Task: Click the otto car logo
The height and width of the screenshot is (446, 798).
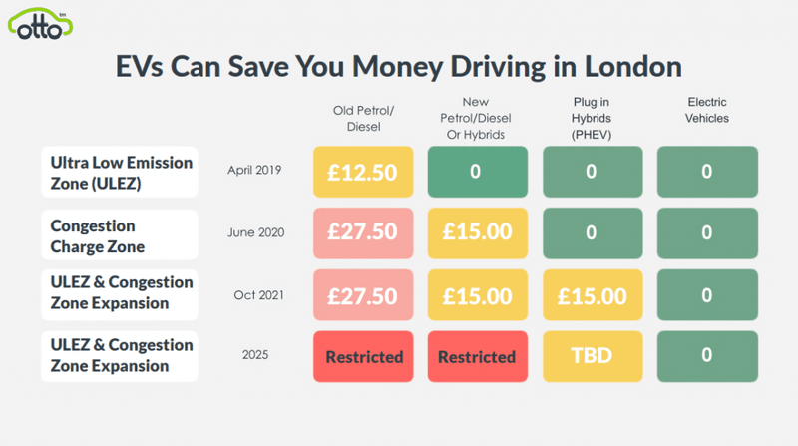Action: 42,26
